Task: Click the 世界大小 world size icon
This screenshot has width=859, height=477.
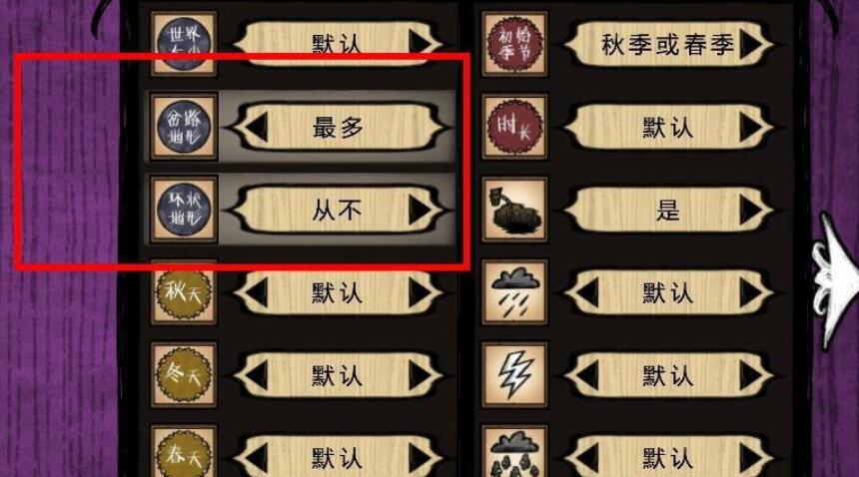Action: [x=184, y=44]
